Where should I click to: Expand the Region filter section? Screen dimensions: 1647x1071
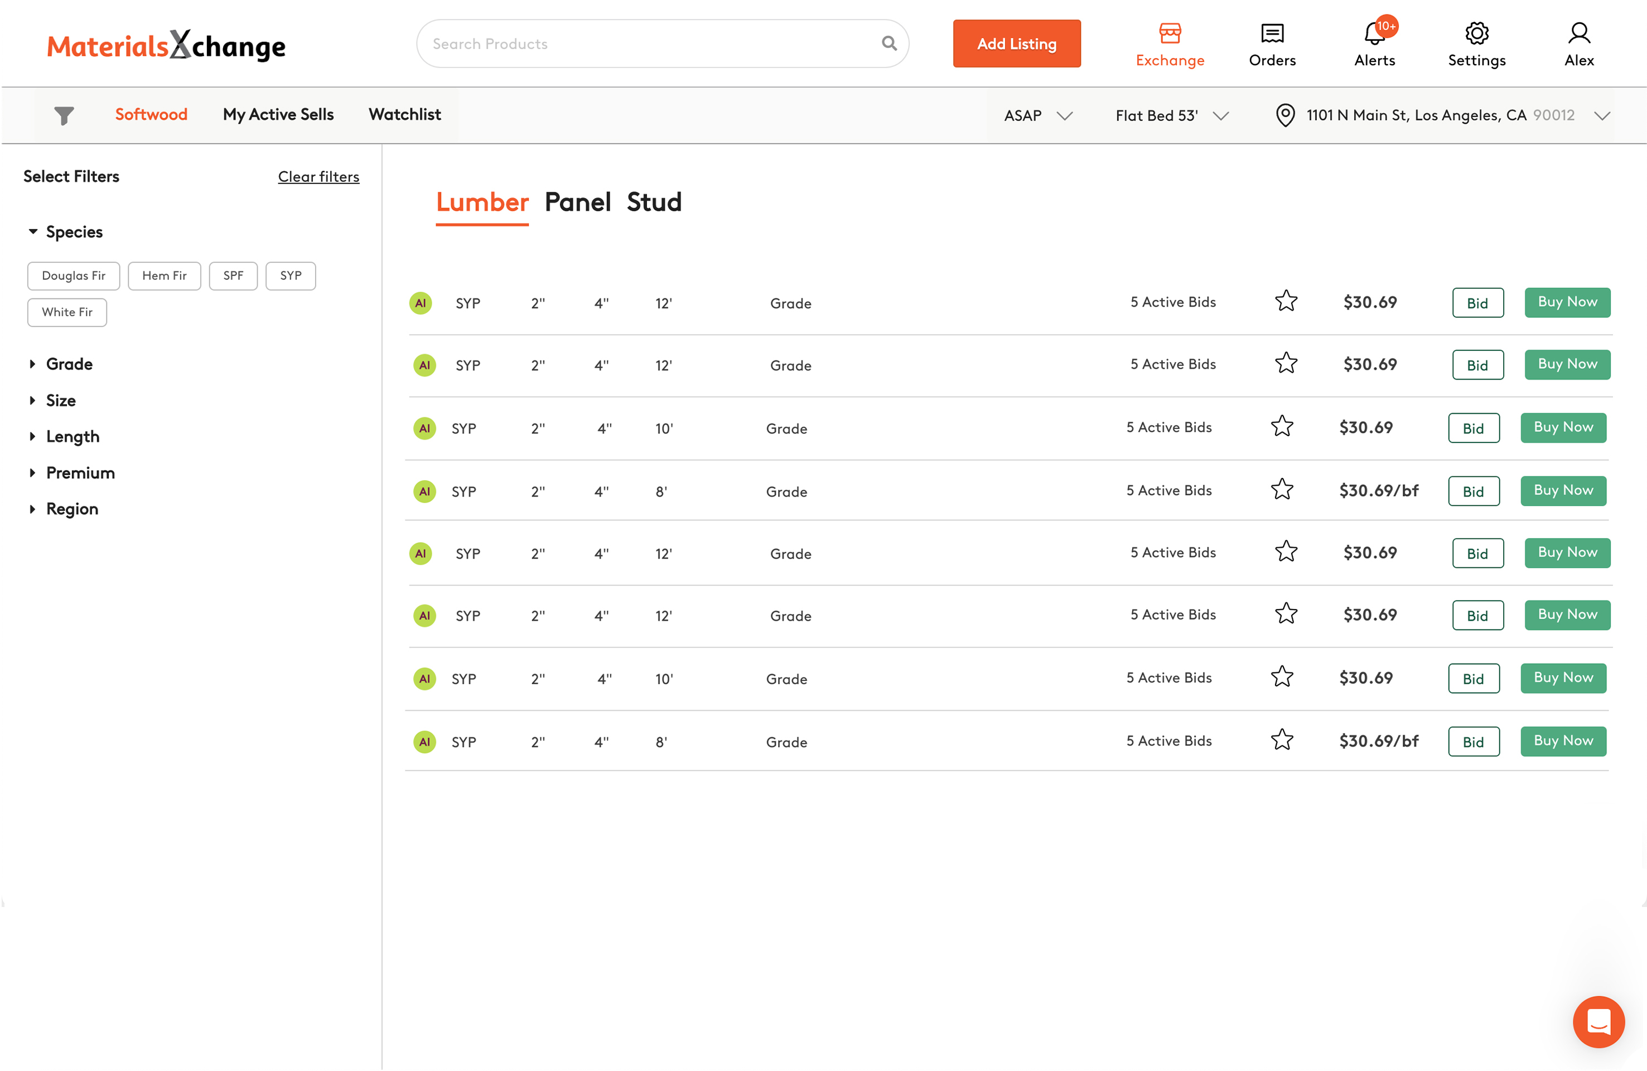pyautogui.click(x=72, y=509)
